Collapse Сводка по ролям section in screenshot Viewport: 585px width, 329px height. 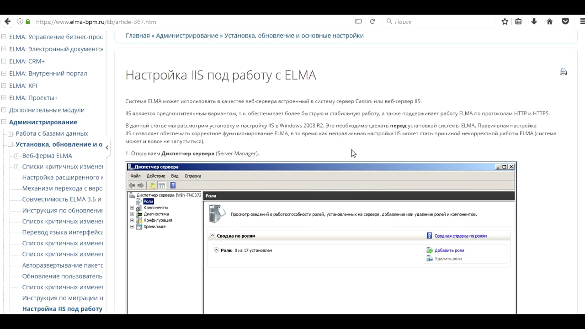213,236
